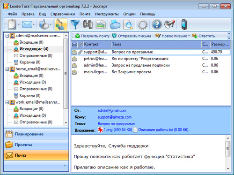Sort by Размер column header
The width and height of the screenshot is (234, 175).
220,45
